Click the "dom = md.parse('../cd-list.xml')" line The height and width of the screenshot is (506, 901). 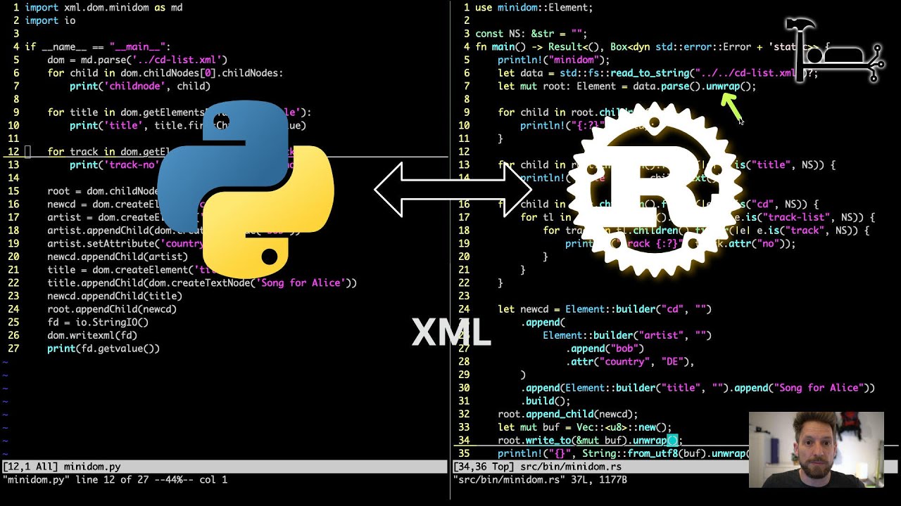click(x=137, y=60)
